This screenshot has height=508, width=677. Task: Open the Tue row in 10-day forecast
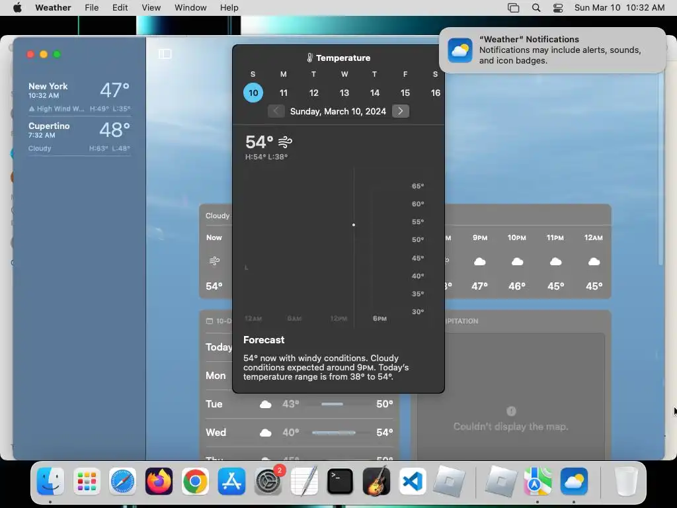(299, 404)
